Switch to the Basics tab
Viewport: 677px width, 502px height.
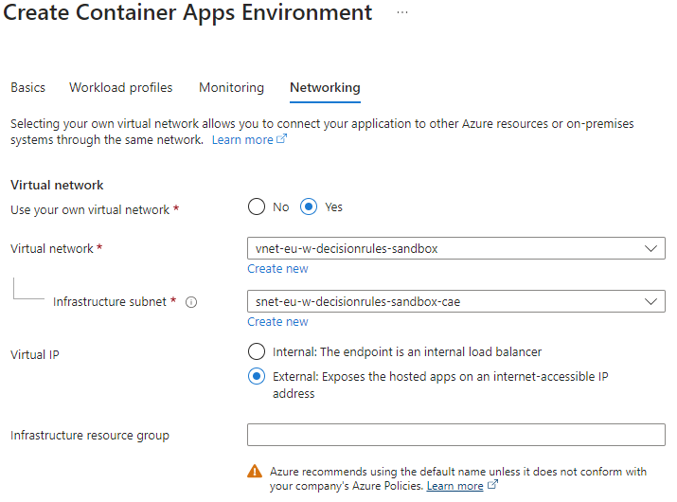(27, 87)
